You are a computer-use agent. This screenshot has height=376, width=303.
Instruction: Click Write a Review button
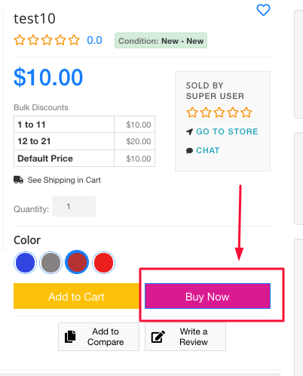pos(185,337)
